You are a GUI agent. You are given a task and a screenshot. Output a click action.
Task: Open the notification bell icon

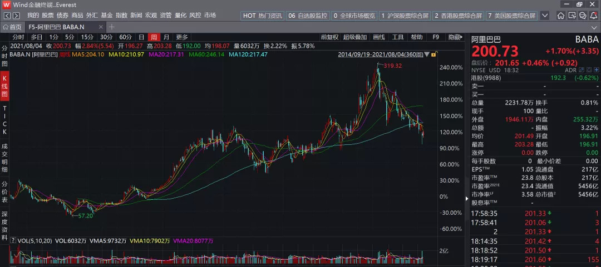pyautogui.click(x=593, y=16)
